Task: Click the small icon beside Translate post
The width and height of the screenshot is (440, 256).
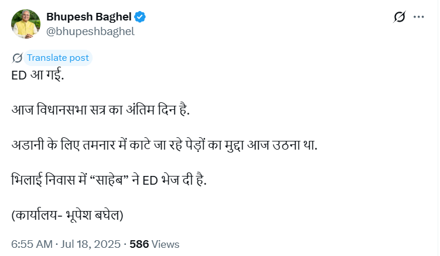Action: 18,58
